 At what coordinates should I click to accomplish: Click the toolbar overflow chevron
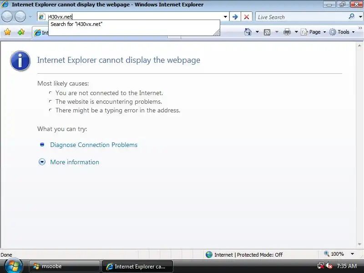pyautogui.click(x=360, y=28)
